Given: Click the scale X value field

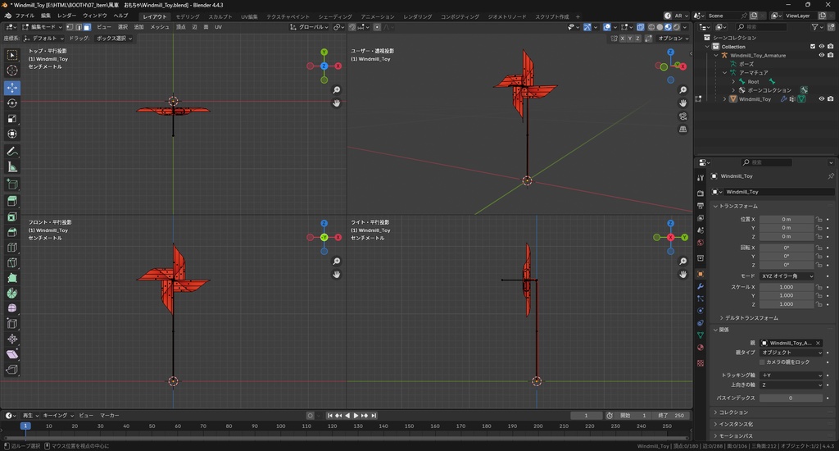Looking at the screenshot, I should pos(786,287).
